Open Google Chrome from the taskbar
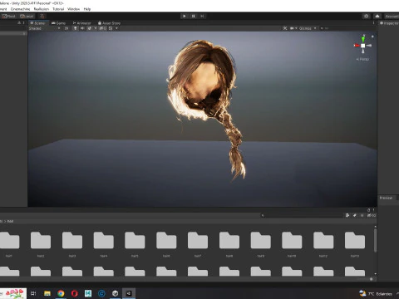This screenshot has width=399, height=299. [61, 293]
